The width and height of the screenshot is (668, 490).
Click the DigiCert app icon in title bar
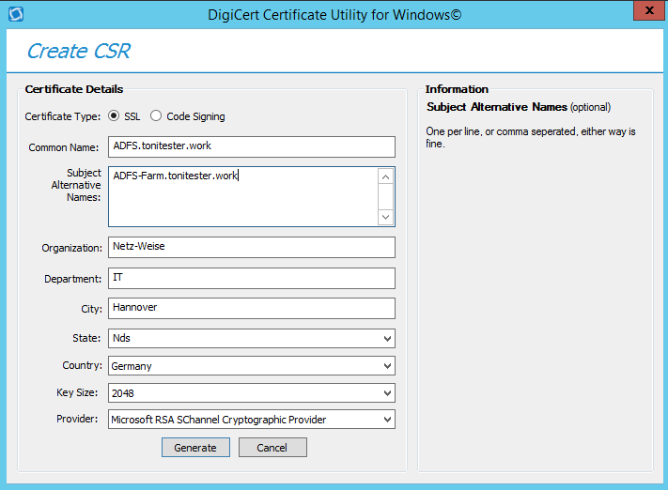(x=14, y=14)
